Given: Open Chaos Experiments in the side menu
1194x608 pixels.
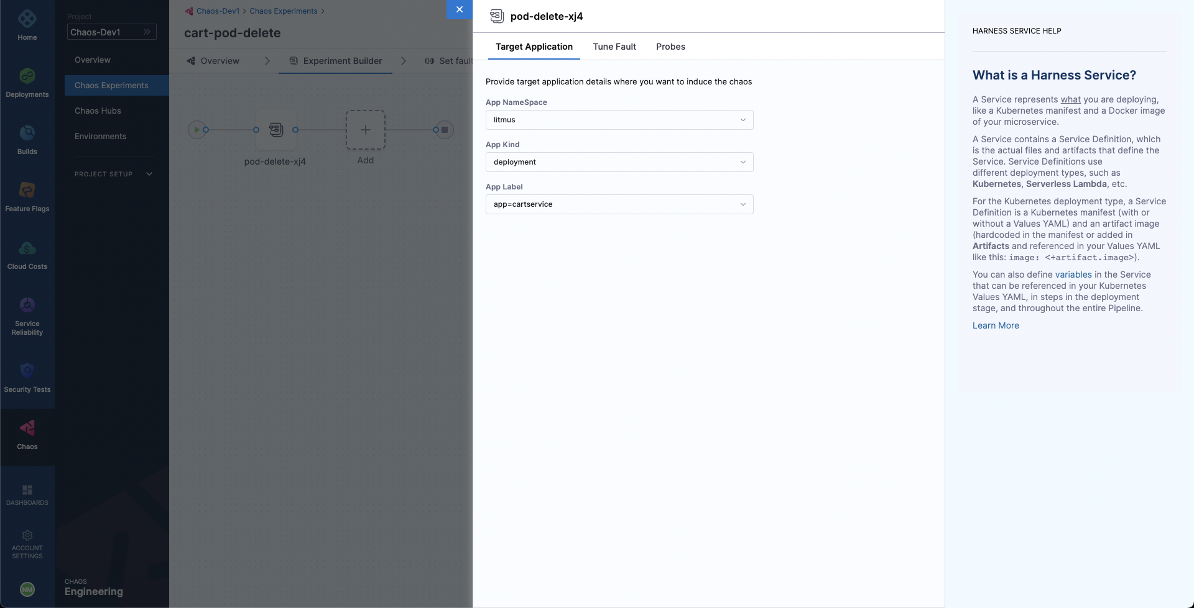Looking at the screenshot, I should coord(117,85).
